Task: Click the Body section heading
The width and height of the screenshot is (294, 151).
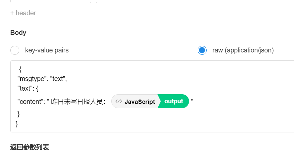Action: 18,33
